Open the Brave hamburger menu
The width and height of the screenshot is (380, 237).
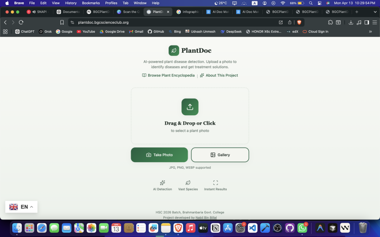(375, 22)
